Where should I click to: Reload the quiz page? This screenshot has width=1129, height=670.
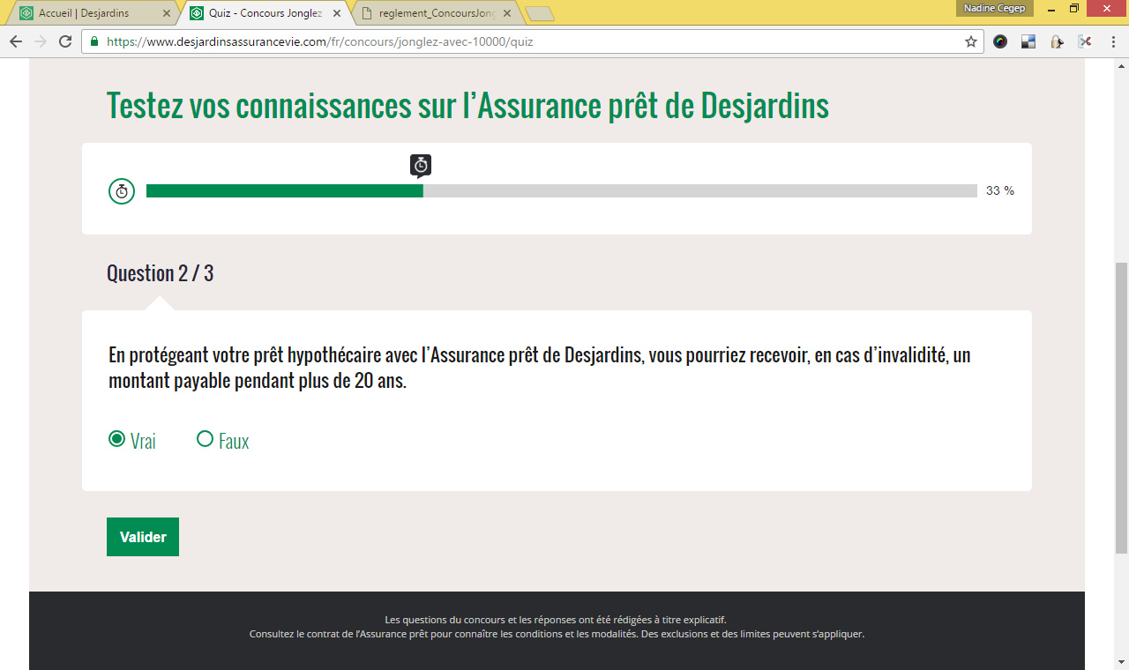pyautogui.click(x=65, y=41)
